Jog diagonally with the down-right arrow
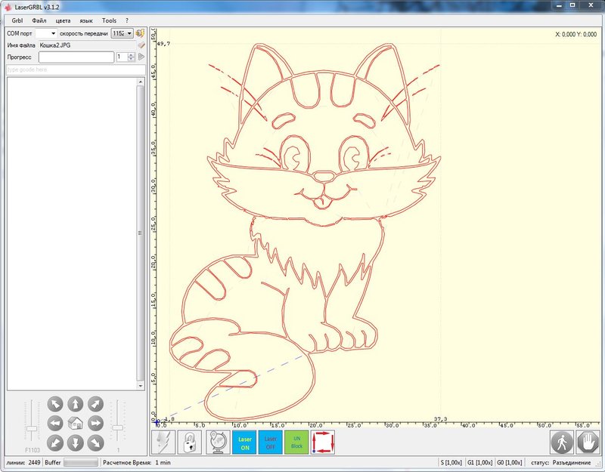The height and width of the screenshot is (472, 605). [95, 442]
